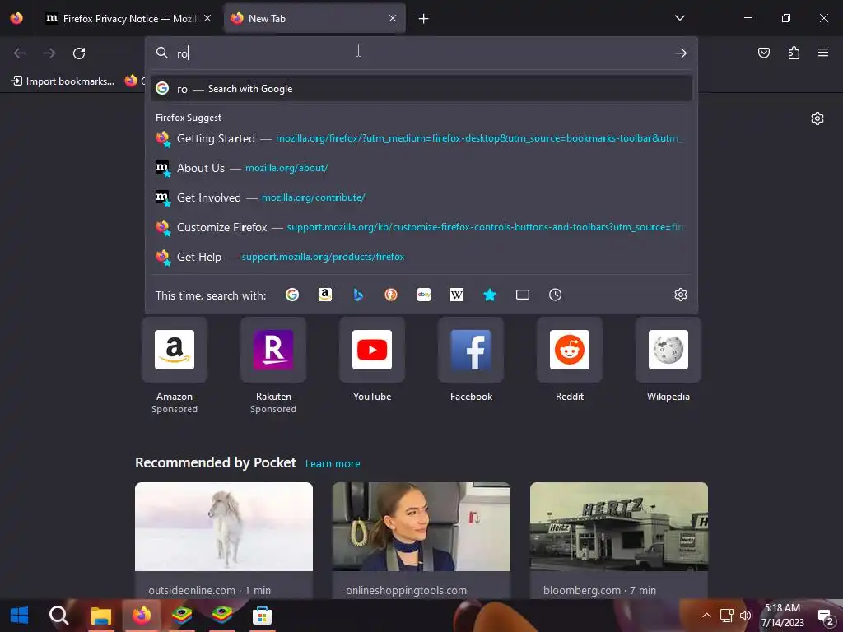Open the Firefox application menu
The width and height of the screenshot is (843, 632).
tap(823, 53)
